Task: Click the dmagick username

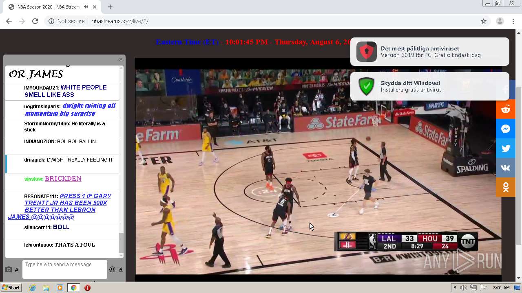Action: pyautogui.click(x=35, y=160)
